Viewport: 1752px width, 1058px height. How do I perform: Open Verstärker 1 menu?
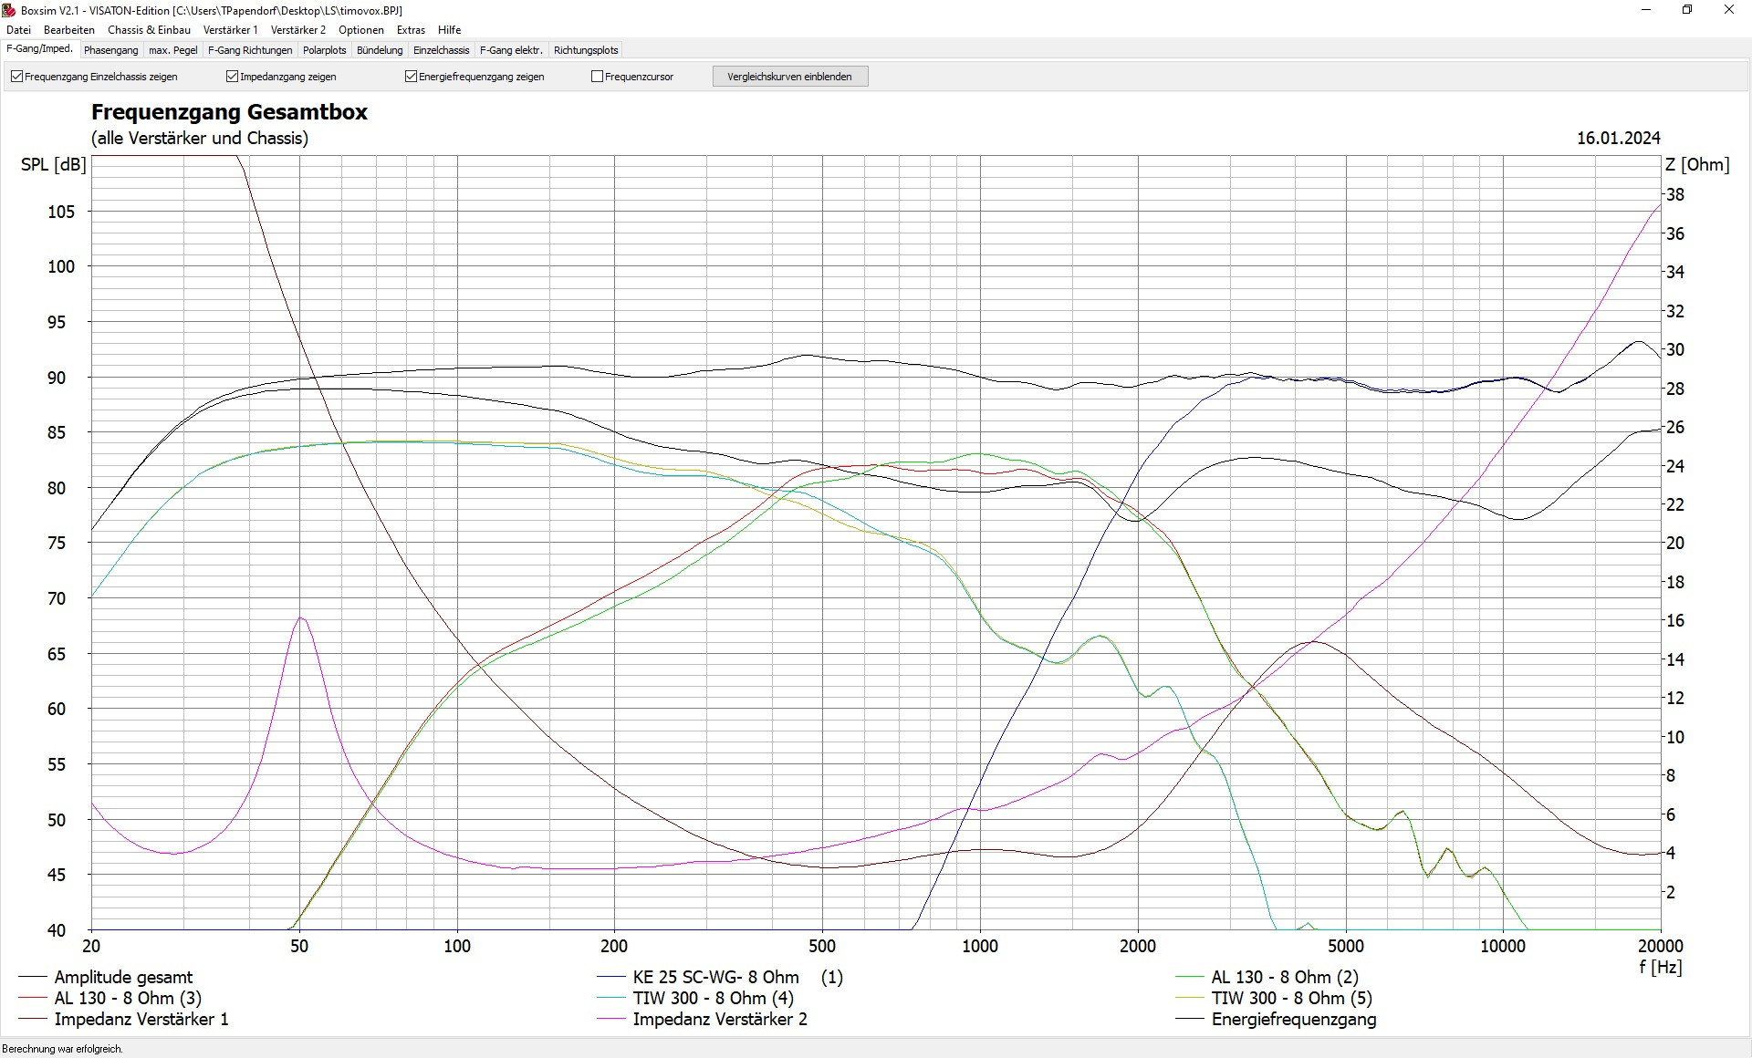click(x=230, y=30)
